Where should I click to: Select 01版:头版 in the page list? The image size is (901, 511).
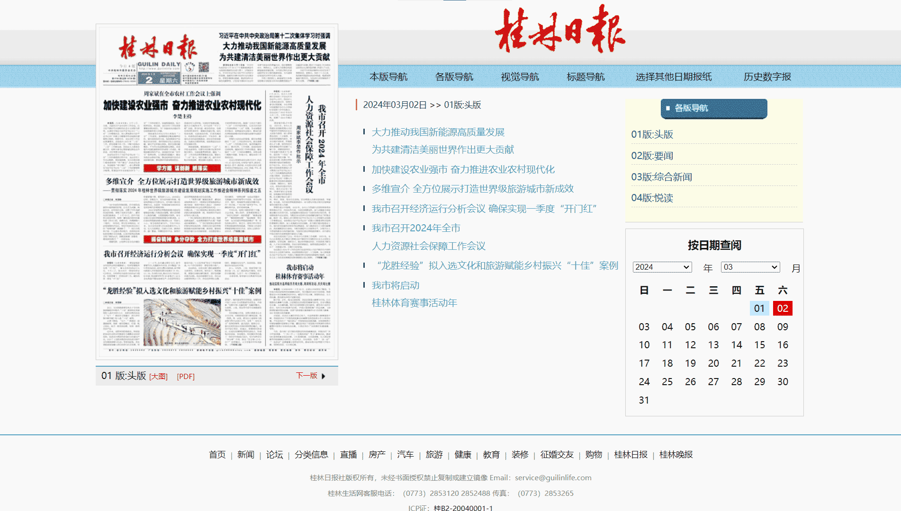point(652,134)
